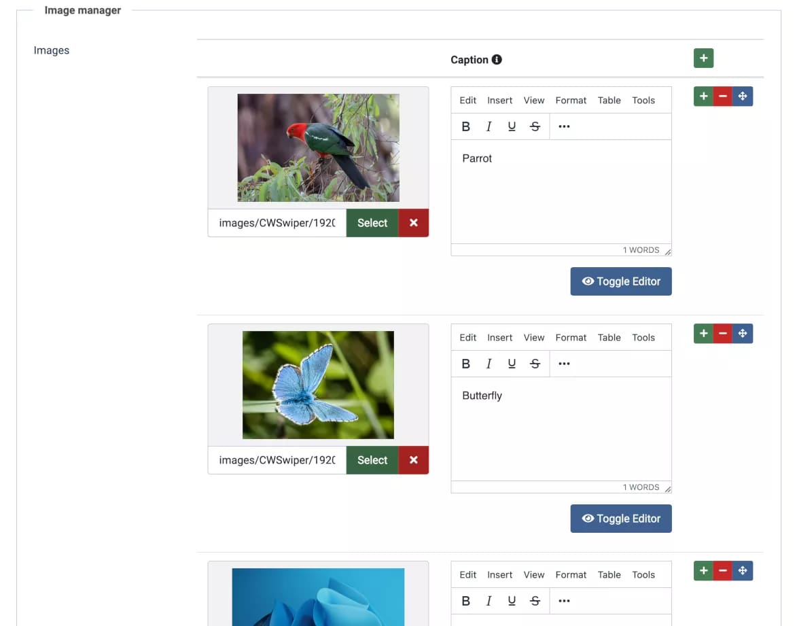Viewport: 797px width, 626px height.
Task: Click the blue move handle of Parrot row
Action: pyautogui.click(x=742, y=97)
